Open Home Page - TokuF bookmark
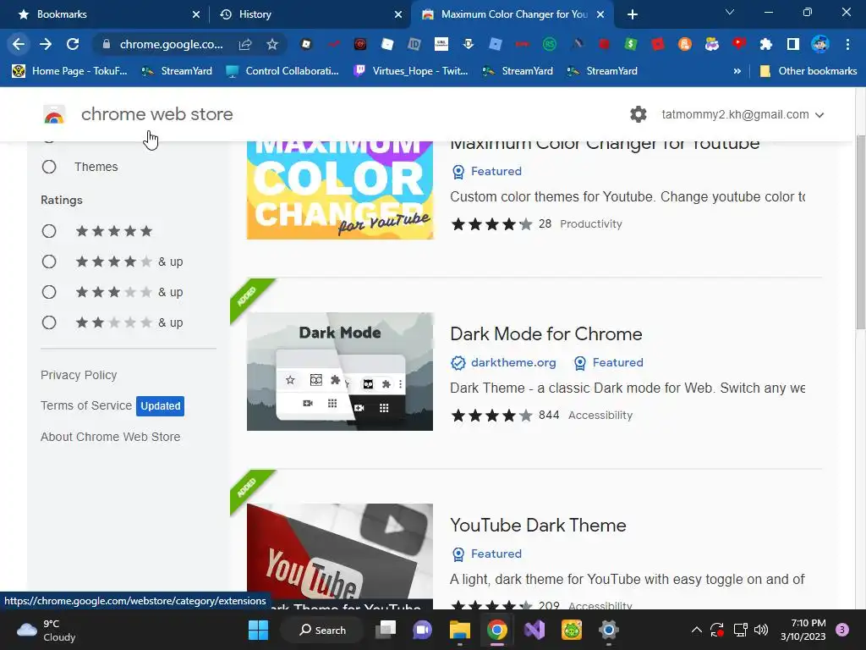 [x=70, y=71]
